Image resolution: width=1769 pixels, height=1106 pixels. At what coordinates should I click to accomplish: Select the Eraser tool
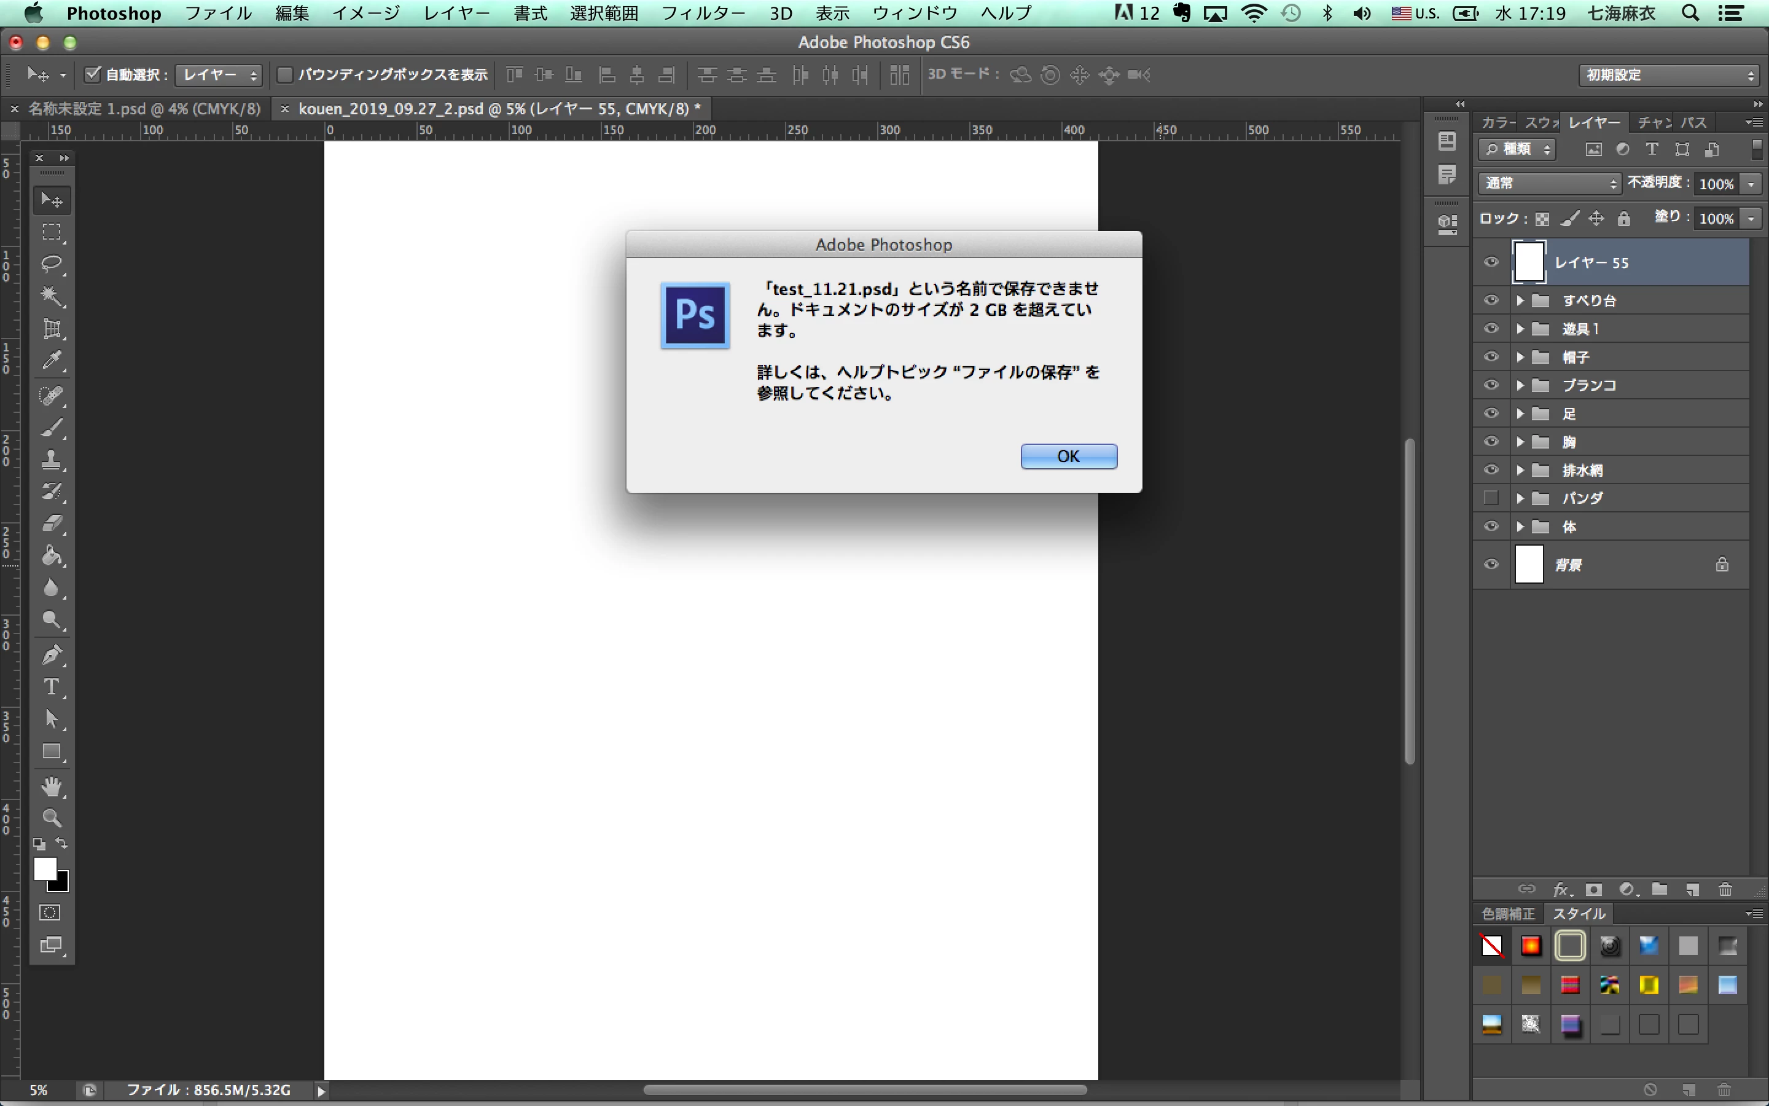(51, 524)
